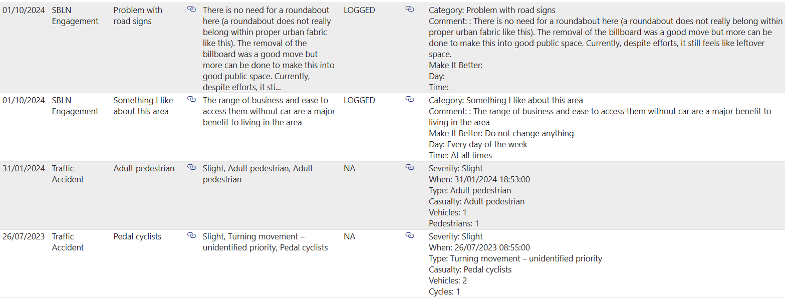Screen dimensions: 785x298
Task: Select the 26/07/2023 date cell
Action: (x=24, y=237)
